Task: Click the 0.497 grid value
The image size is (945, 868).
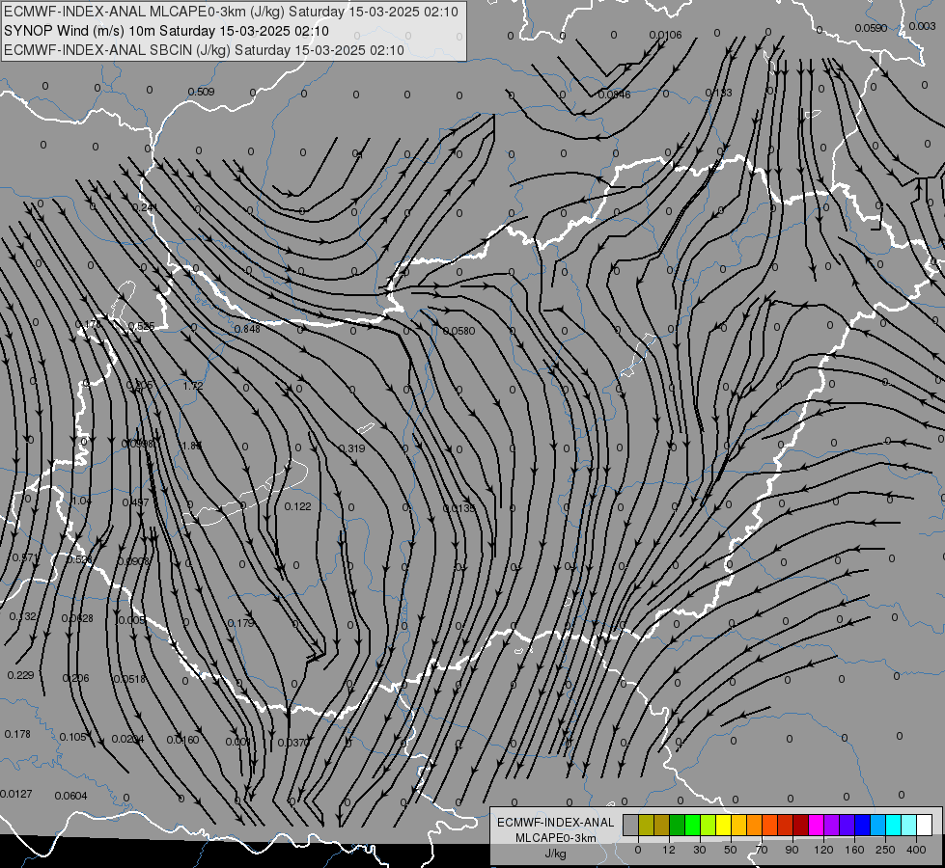Action: point(135,502)
